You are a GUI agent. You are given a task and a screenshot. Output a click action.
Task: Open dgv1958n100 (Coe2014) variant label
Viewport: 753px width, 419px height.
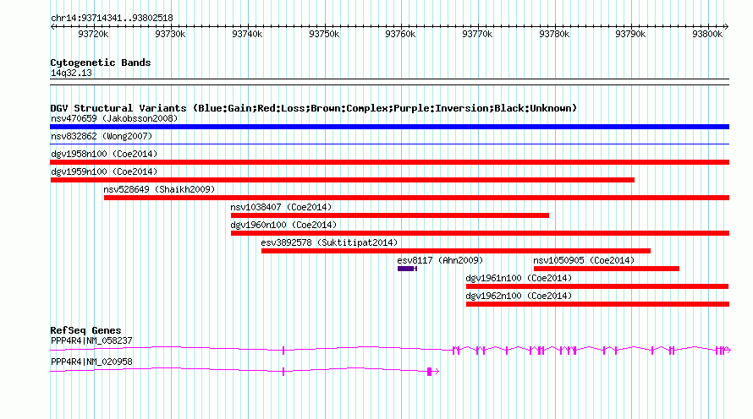pyautogui.click(x=104, y=154)
